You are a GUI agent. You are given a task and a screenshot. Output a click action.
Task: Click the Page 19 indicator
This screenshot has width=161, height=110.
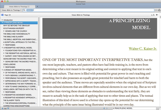pyautogui.click(x=8, y=15)
